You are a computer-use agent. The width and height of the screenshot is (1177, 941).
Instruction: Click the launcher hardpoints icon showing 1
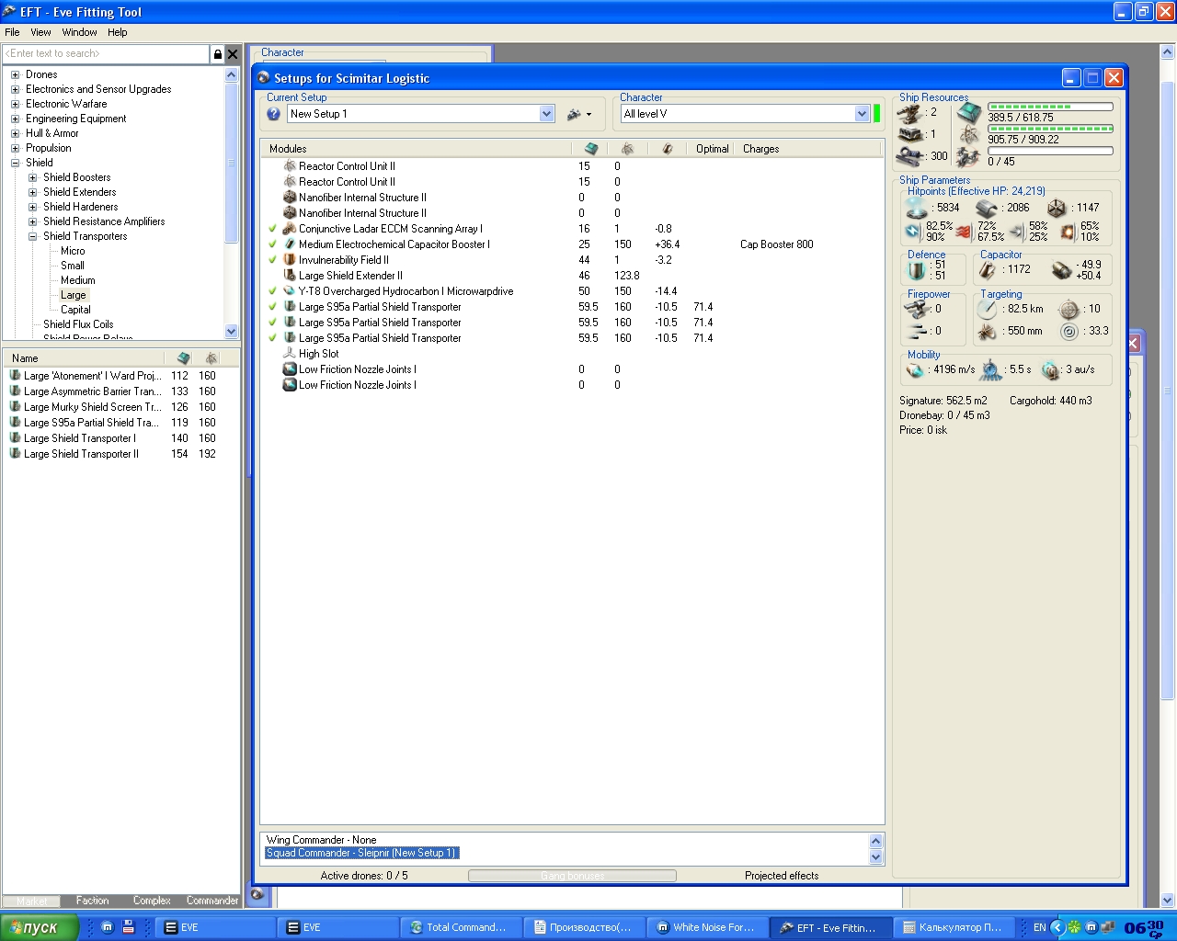click(x=910, y=134)
